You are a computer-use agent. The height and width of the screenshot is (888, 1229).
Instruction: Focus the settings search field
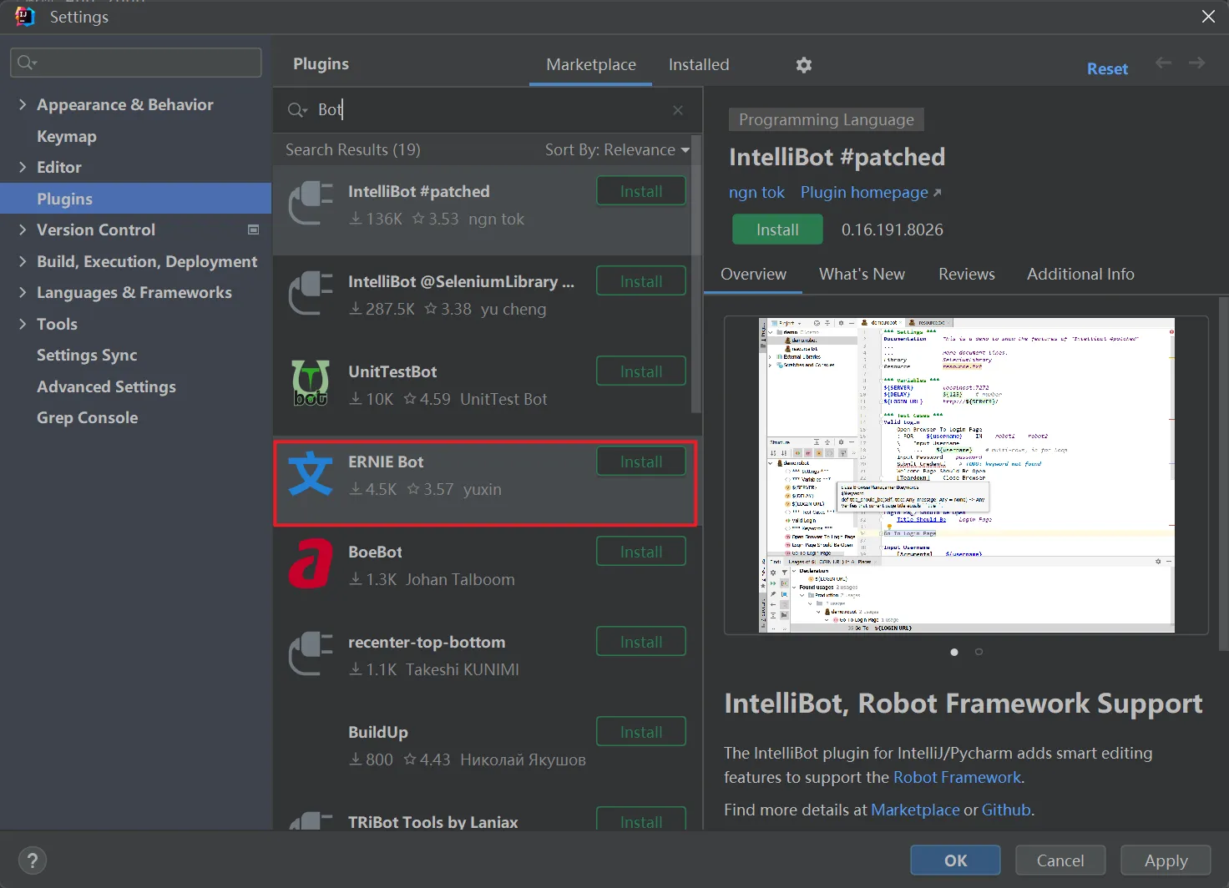(x=136, y=63)
